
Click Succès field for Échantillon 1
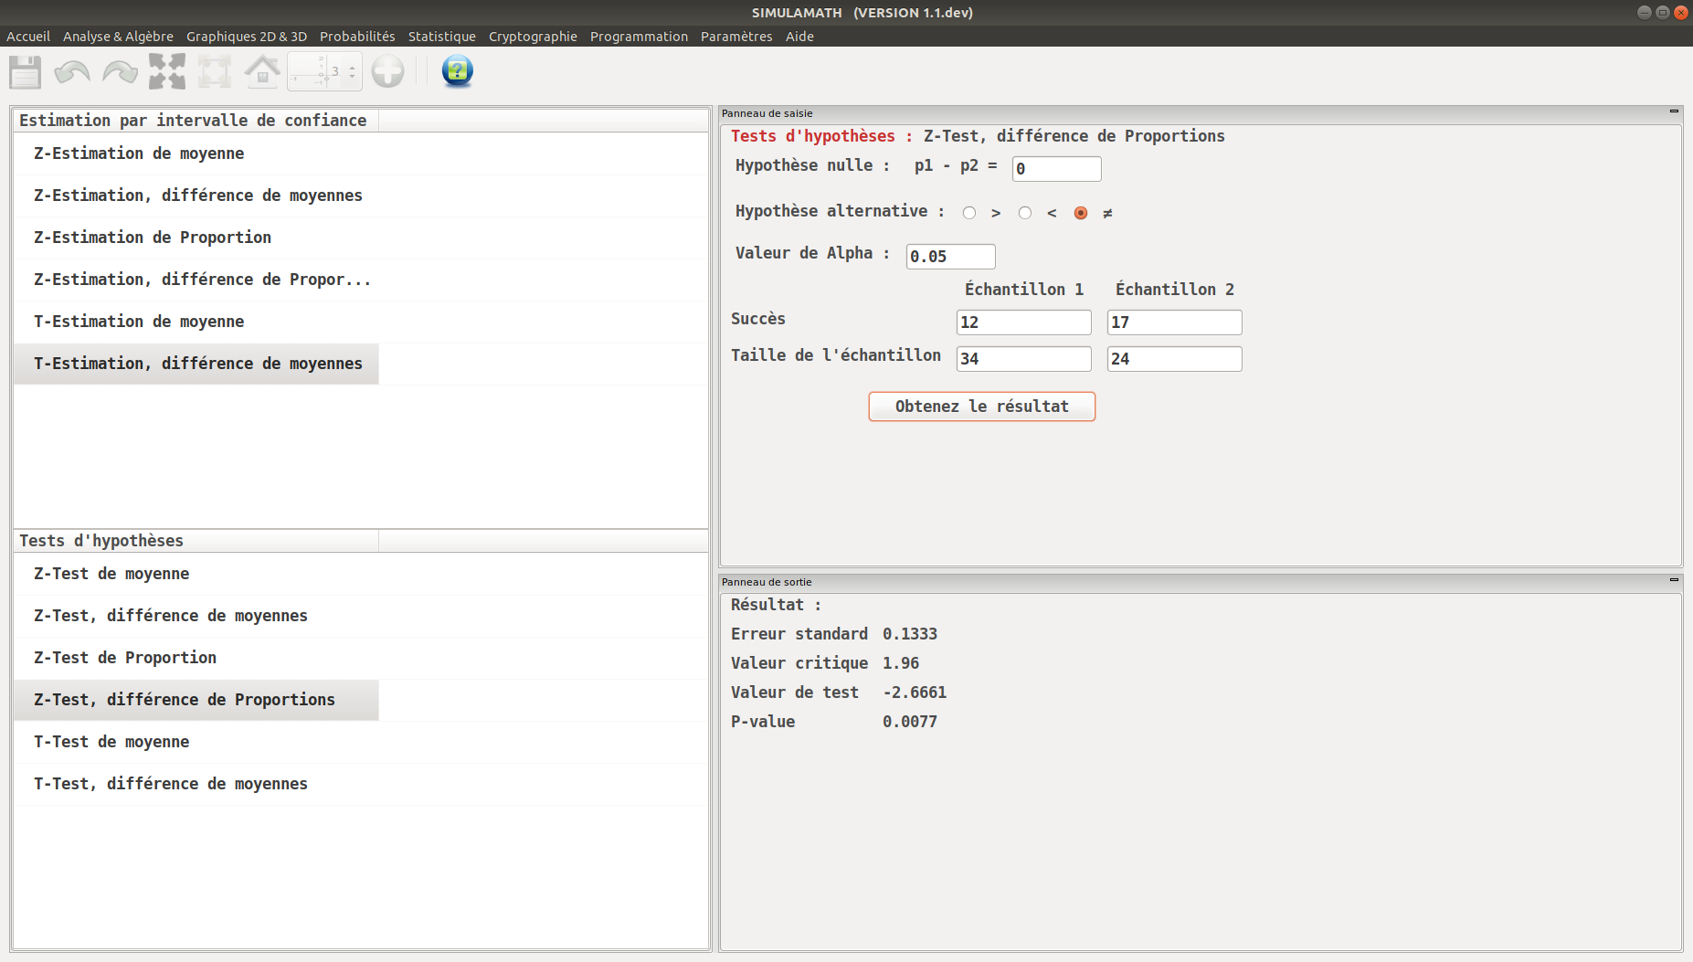[x=1023, y=322]
